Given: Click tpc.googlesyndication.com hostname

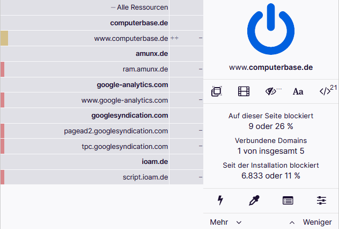Looking at the screenshot, I should tap(125, 147).
